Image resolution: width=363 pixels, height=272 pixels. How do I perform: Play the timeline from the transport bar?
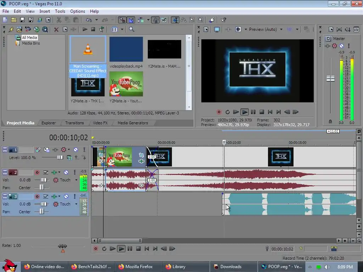point(121,249)
